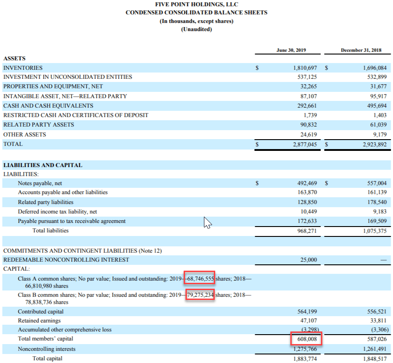The image size is (393, 363).
Task: Select the 537,125 investment value
Action: (307, 77)
